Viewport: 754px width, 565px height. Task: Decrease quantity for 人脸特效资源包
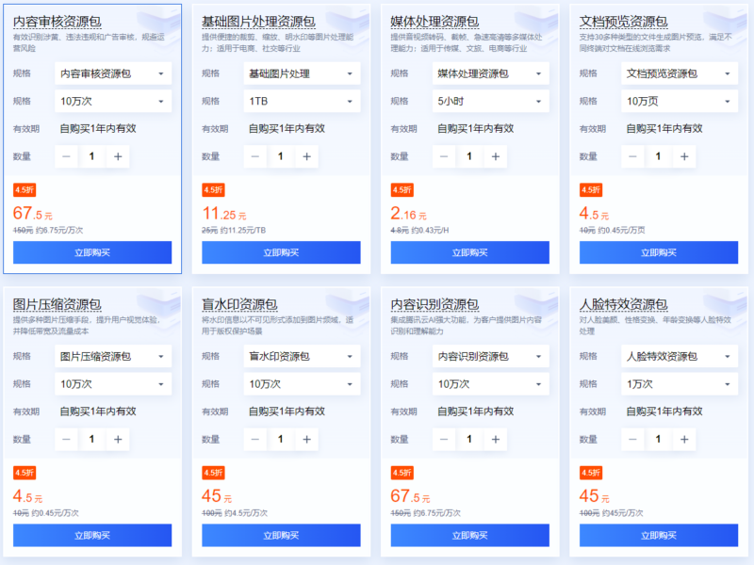pos(633,439)
